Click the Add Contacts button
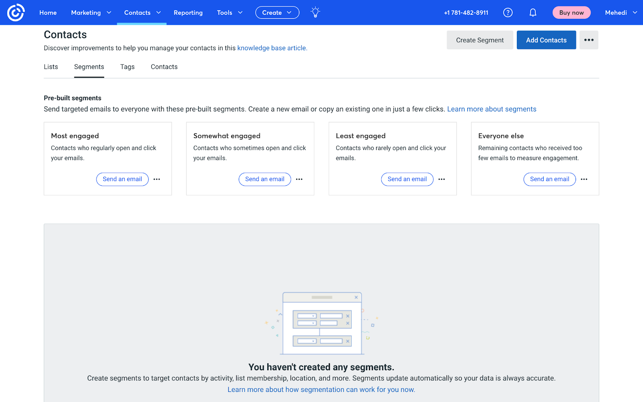The image size is (643, 402). 546,40
